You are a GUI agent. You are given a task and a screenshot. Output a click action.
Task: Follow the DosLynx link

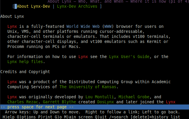[x=106, y=102]
